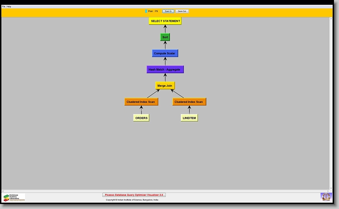The height and width of the screenshot is (209, 339).
Task: Click the Picasso Database Query Optimizer Visualizer button
Action: pos(134,195)
